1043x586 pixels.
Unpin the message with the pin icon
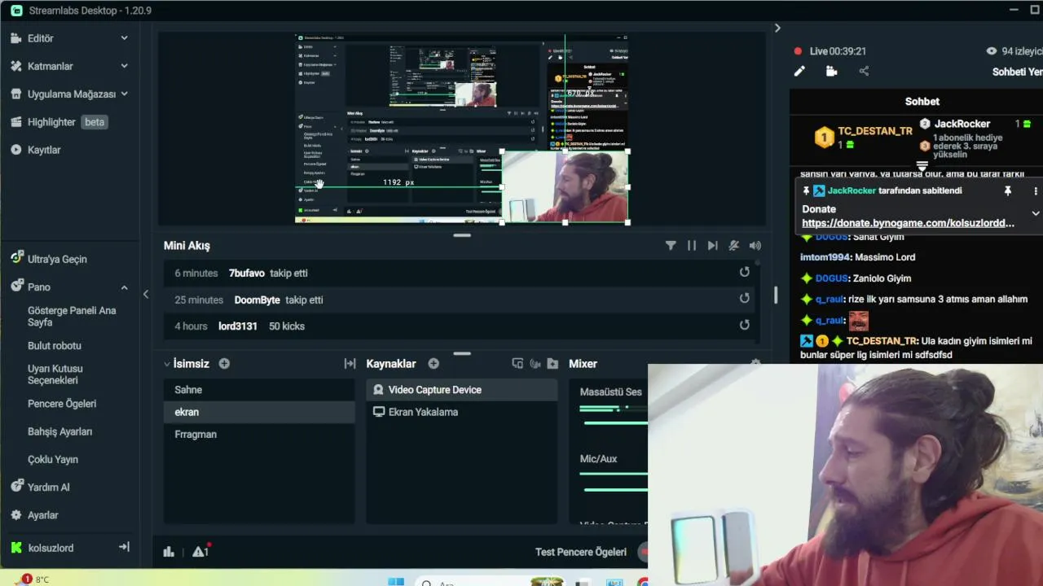coord(1007,190)
